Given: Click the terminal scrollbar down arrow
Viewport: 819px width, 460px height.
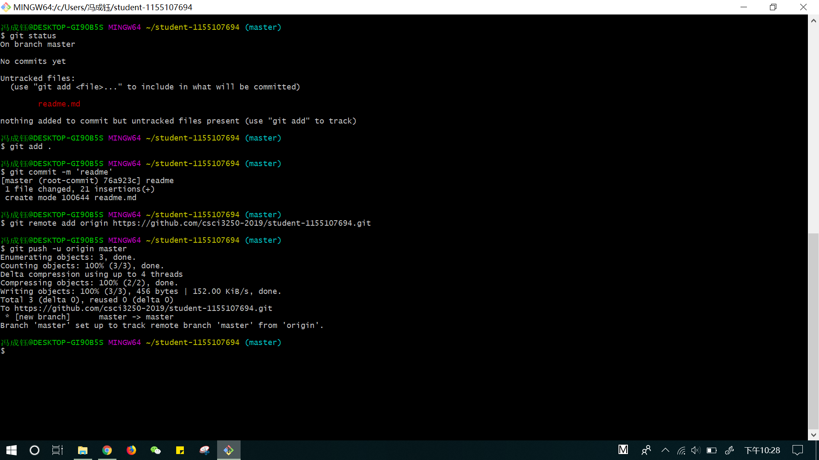Looking at the screenshot, I should [x=813, y=435].
